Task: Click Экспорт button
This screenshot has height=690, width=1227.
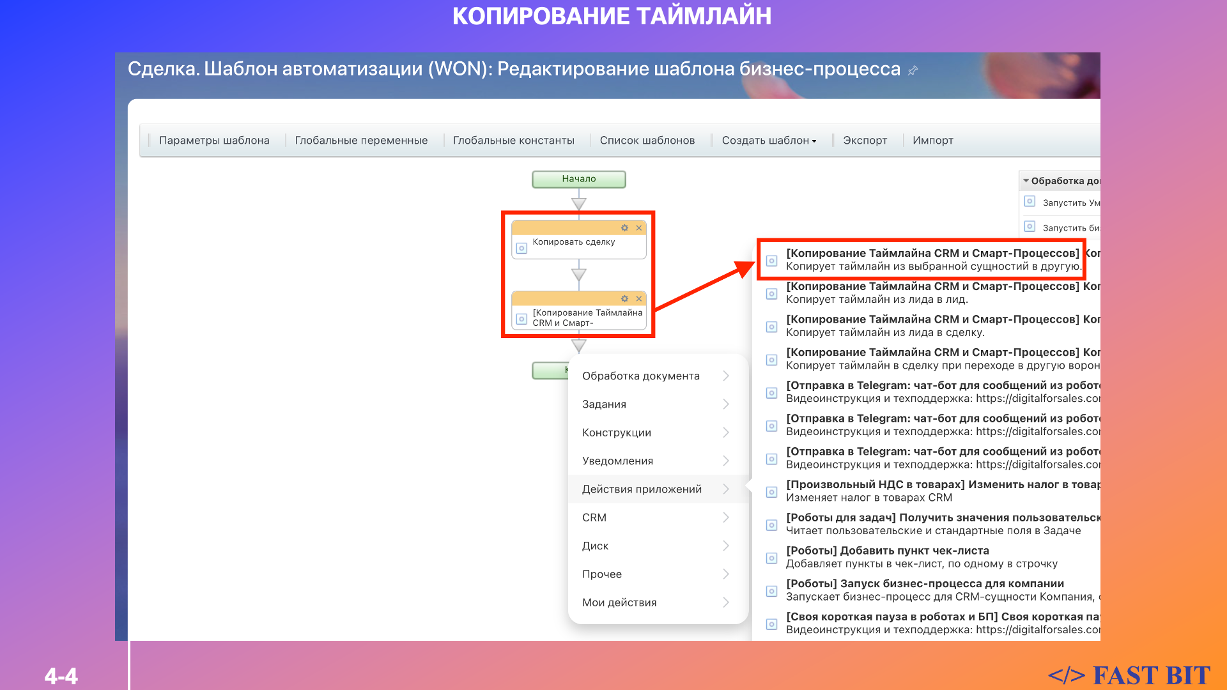Action: 865,141
